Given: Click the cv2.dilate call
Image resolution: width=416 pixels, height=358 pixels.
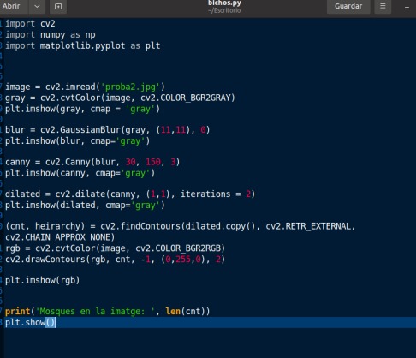Looking at the screenshot, I should point(155,194).
